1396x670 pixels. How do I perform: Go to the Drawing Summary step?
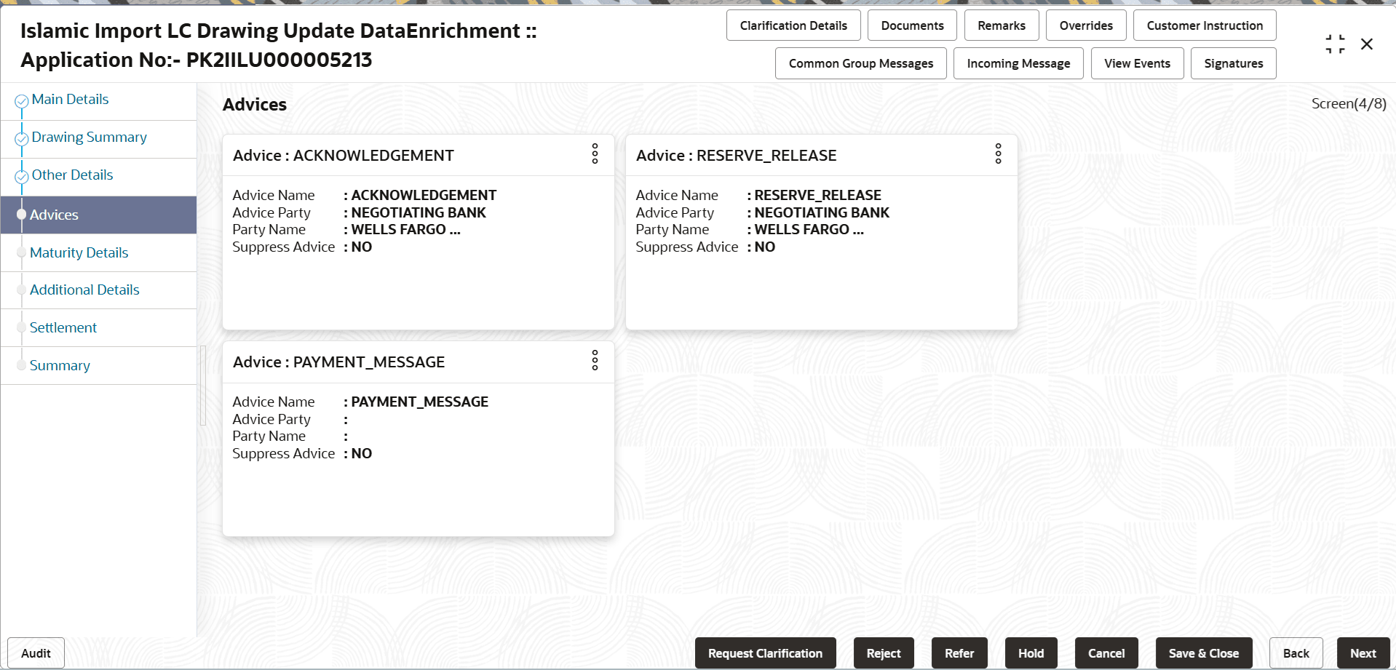point(89,137)
